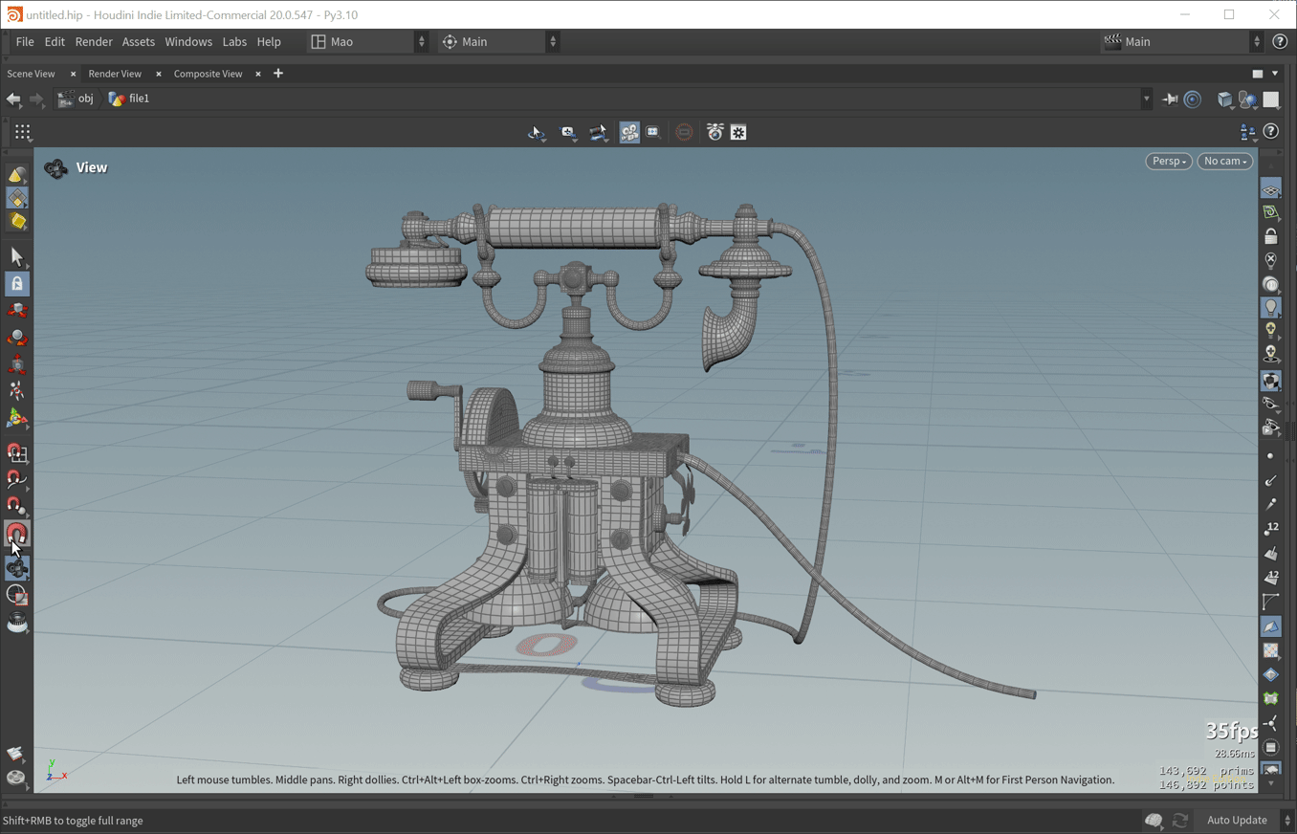Open the No cam camera dropdown
The height and width of the screenshot is (834, 1297).
(x=1224, y=162)
